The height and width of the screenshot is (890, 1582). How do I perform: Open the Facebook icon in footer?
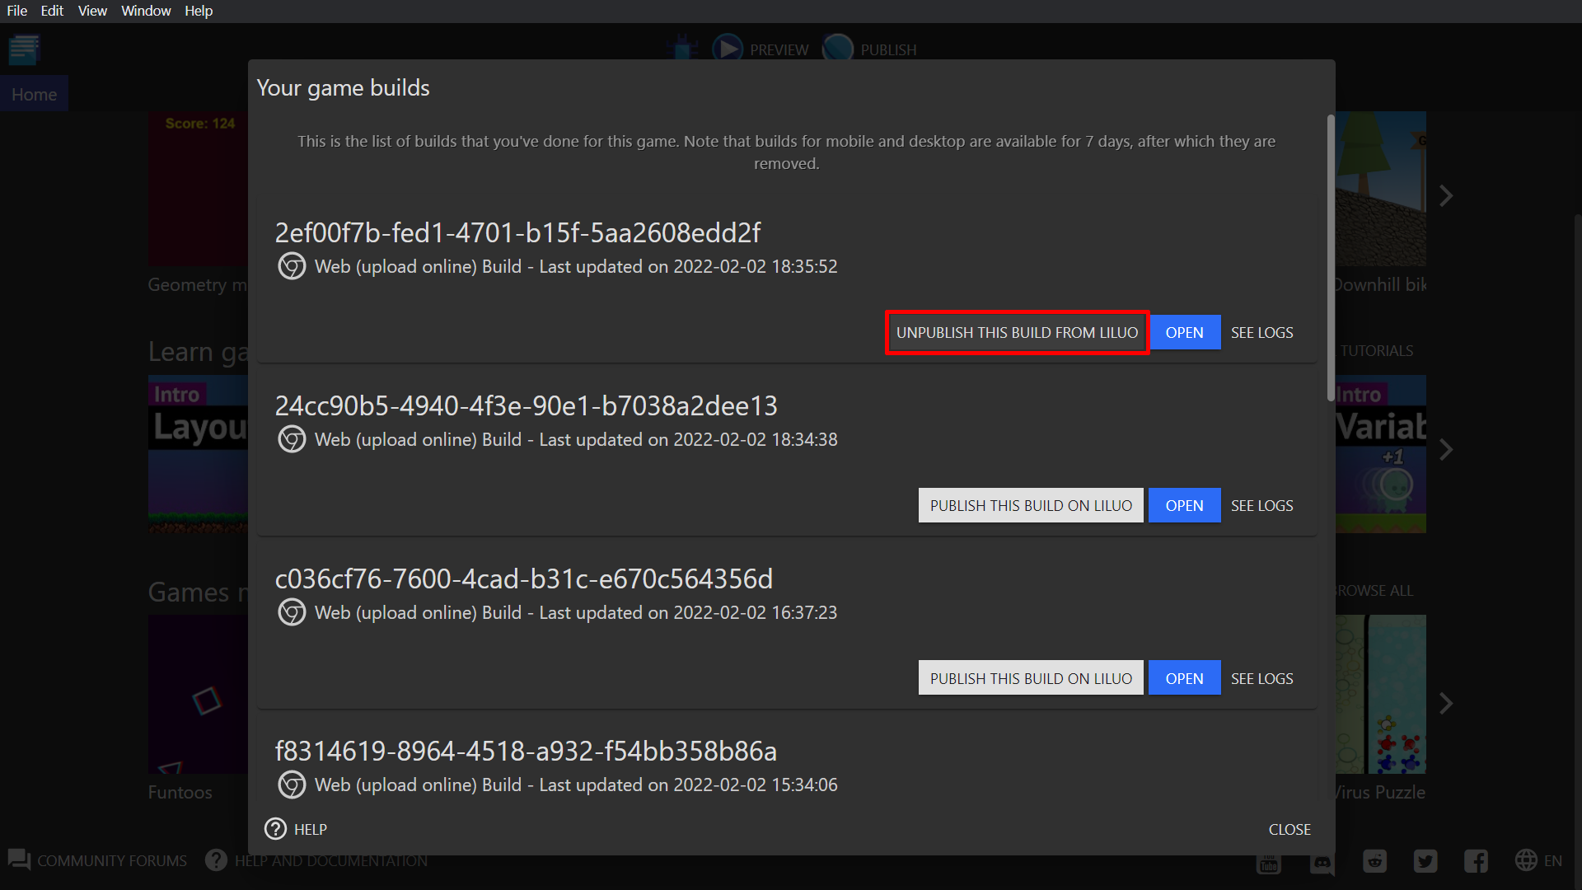click(1476, 861)
